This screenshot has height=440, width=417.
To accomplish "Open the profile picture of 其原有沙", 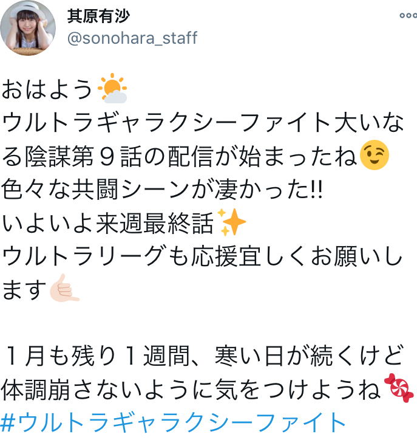I will (28, 28).
